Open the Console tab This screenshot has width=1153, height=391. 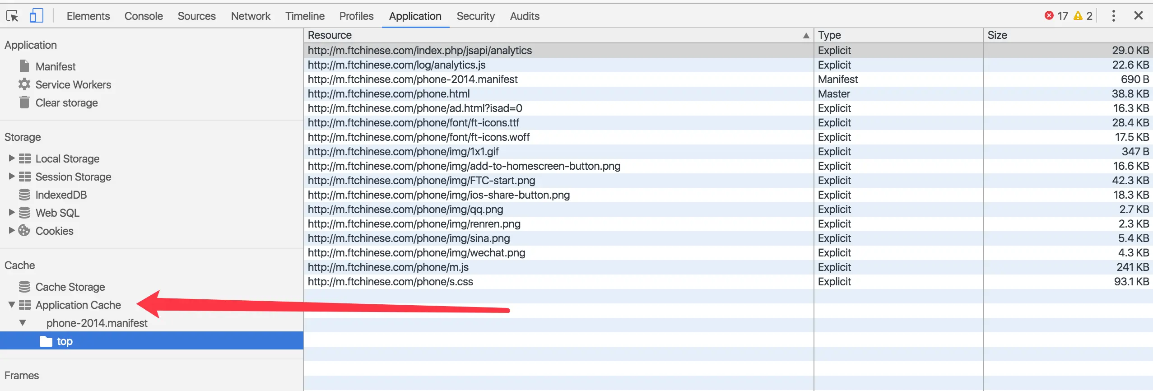(144, 16)
